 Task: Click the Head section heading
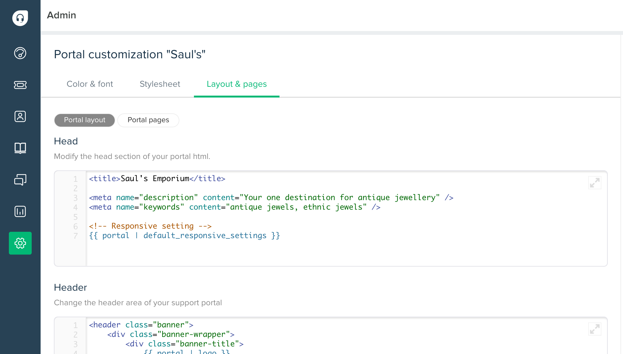pos(66,141)
